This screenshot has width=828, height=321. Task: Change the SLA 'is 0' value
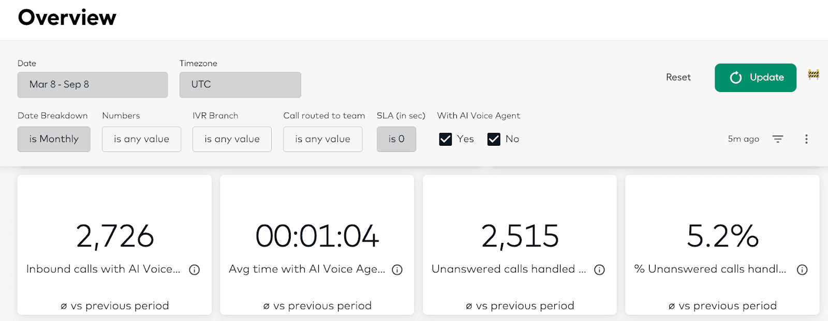tap(396, 139)
